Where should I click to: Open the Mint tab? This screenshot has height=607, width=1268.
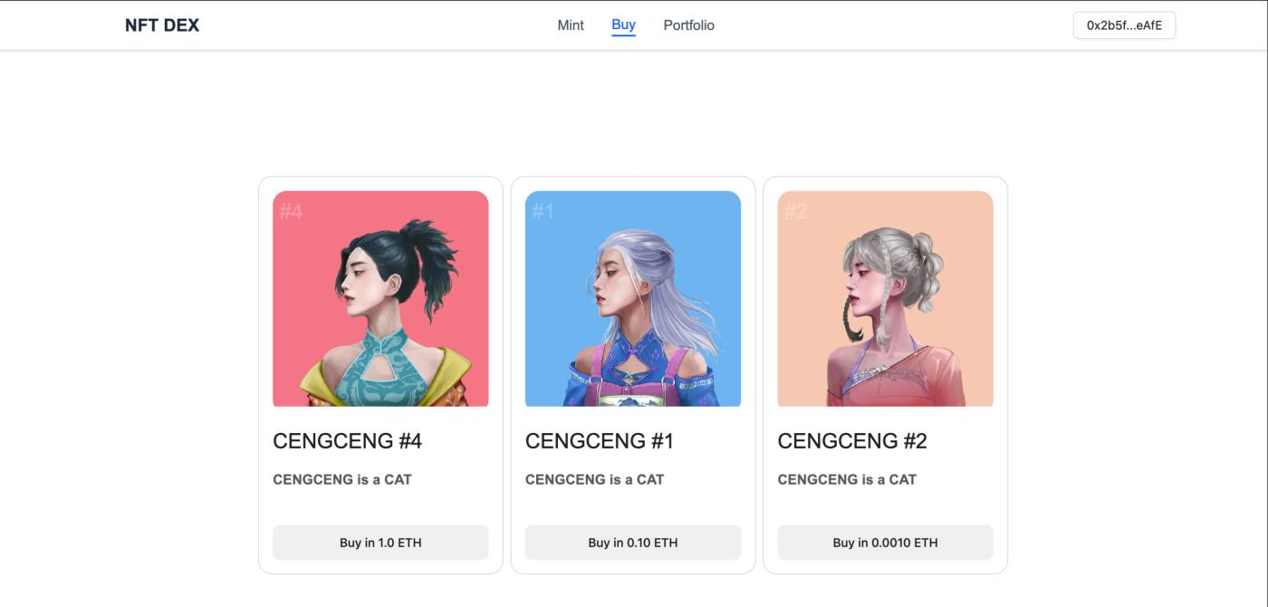[x=571, y=25]
